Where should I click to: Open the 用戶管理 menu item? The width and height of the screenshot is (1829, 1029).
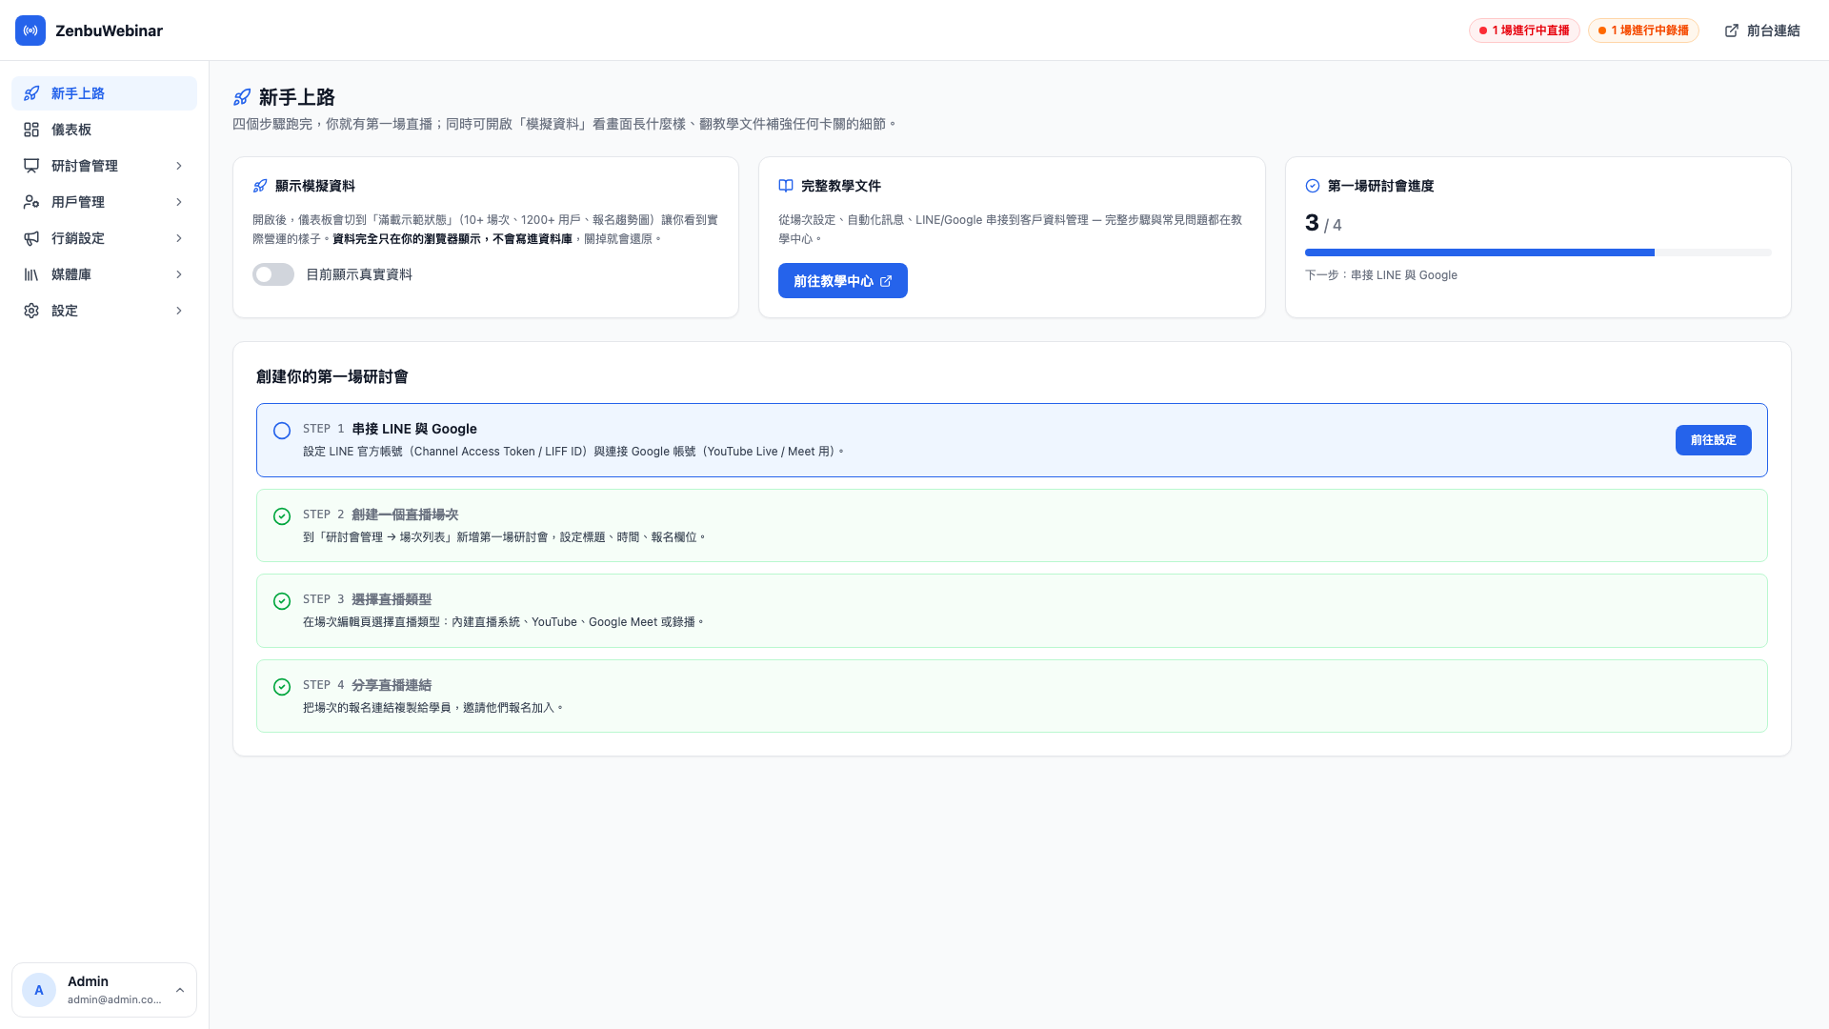(x=105, y=202)
